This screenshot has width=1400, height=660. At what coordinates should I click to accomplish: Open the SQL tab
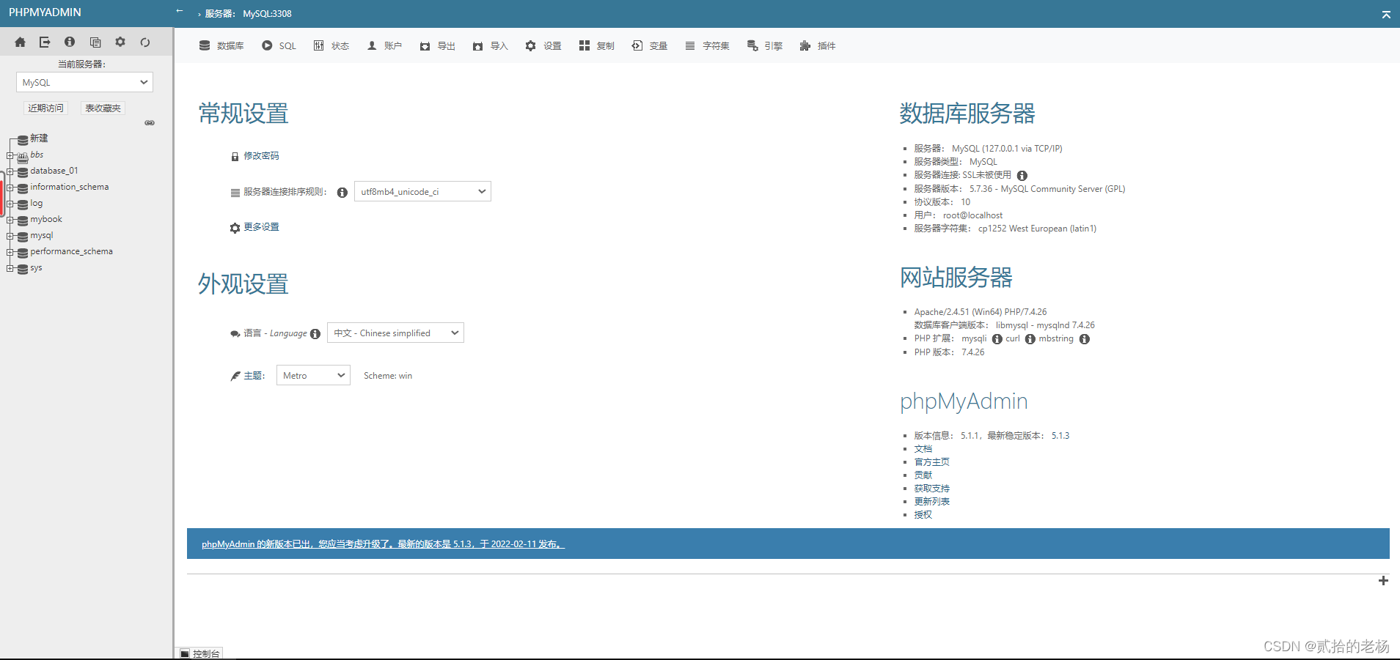tap(279, 46)
